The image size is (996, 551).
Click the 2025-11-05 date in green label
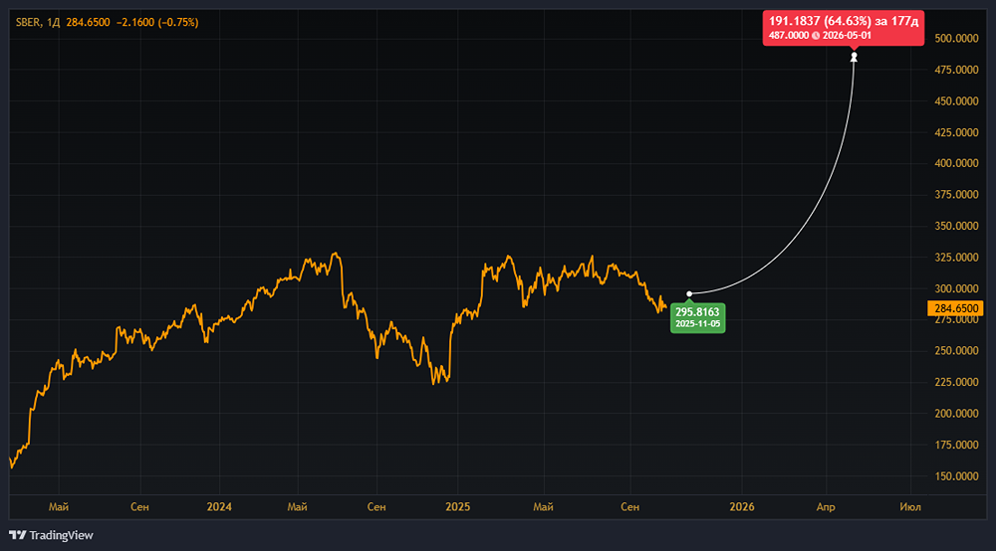pos(697,324)
